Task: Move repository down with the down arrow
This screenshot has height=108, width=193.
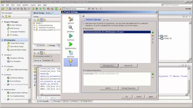Action: coord(153,43)
